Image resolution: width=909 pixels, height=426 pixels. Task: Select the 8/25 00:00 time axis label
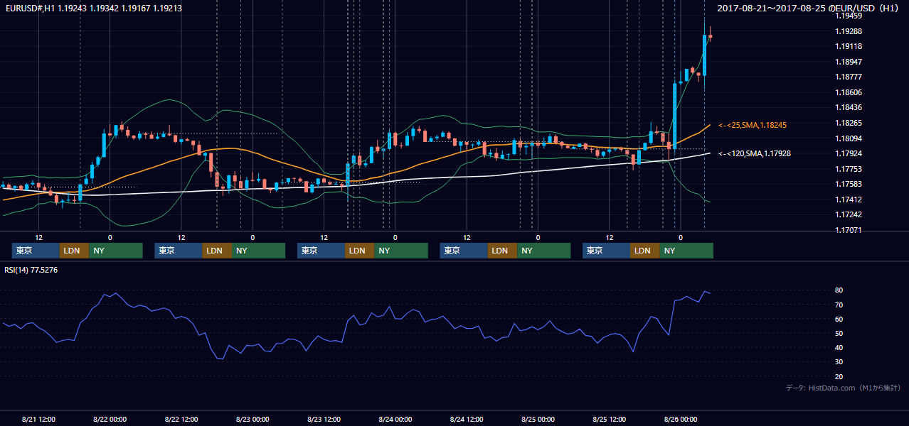click(x=538, y=419)
